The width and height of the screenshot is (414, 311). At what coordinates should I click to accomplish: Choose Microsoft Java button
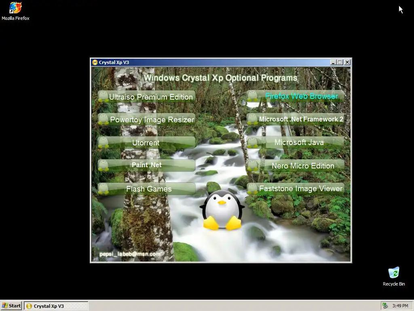pos(296,142)
